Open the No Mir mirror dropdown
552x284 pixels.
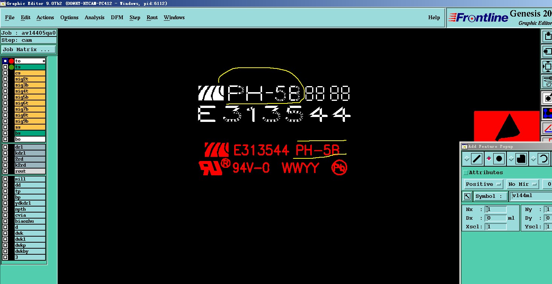[x=522, y=184]
